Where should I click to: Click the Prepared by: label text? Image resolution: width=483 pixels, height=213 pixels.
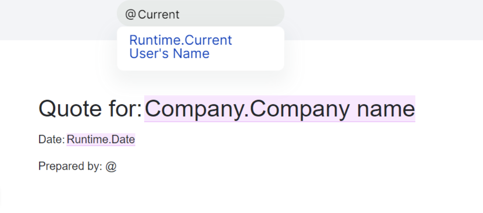(70, 166)
